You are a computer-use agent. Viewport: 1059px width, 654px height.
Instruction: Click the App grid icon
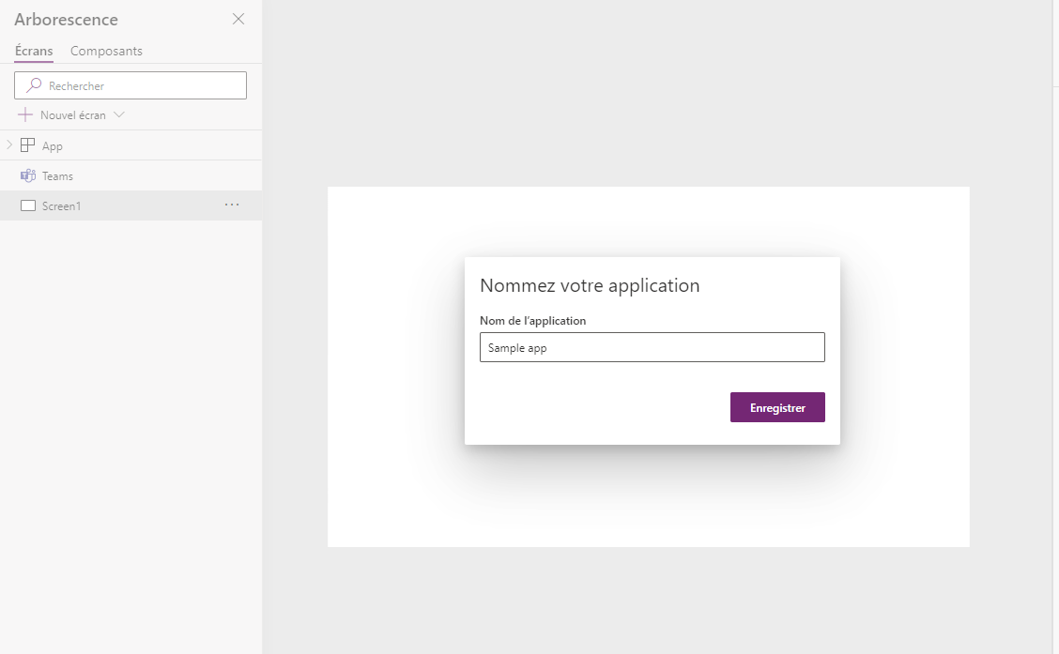pos(27,145)
